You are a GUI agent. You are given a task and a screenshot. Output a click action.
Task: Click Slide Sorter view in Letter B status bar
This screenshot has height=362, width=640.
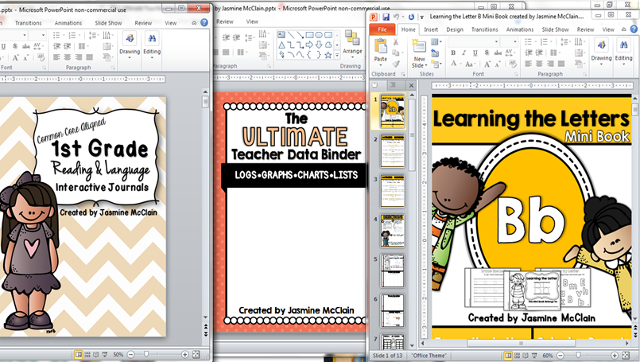point(517,356)
